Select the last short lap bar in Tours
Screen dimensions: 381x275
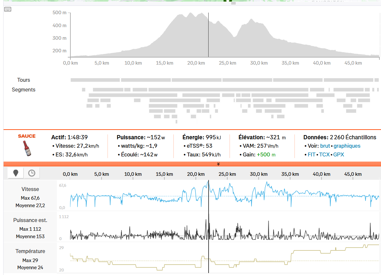376,80
